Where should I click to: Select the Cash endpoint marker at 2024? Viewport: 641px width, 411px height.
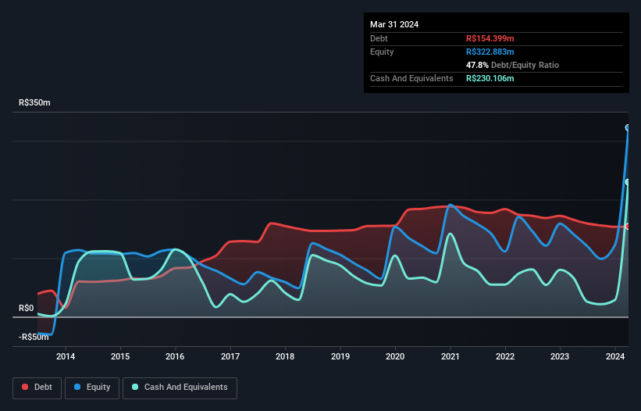(x=628, y=182)
